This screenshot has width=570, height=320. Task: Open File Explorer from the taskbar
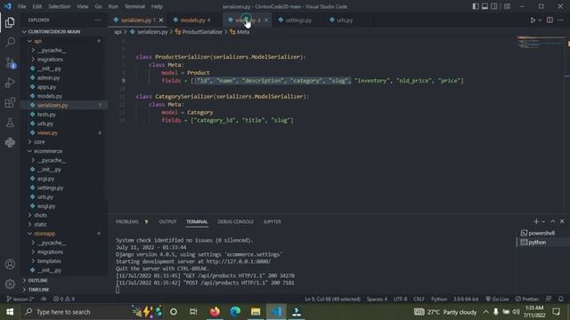pos(256,312)
